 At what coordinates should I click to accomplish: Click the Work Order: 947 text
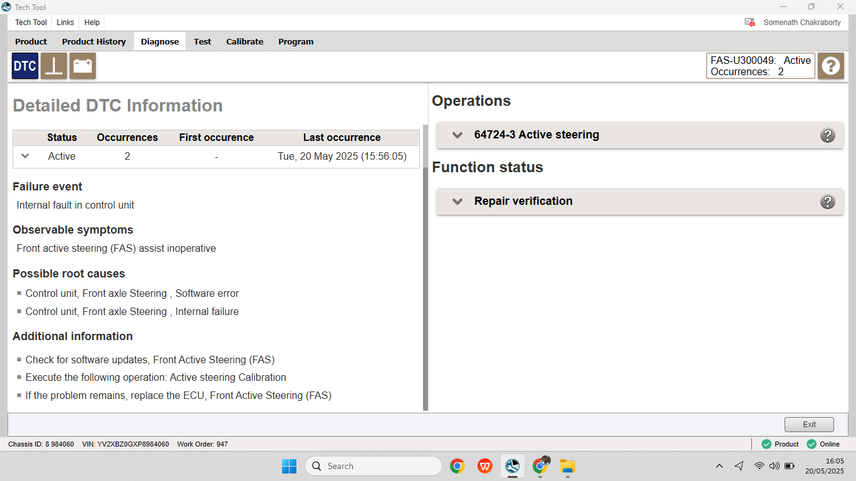[202, 444]
